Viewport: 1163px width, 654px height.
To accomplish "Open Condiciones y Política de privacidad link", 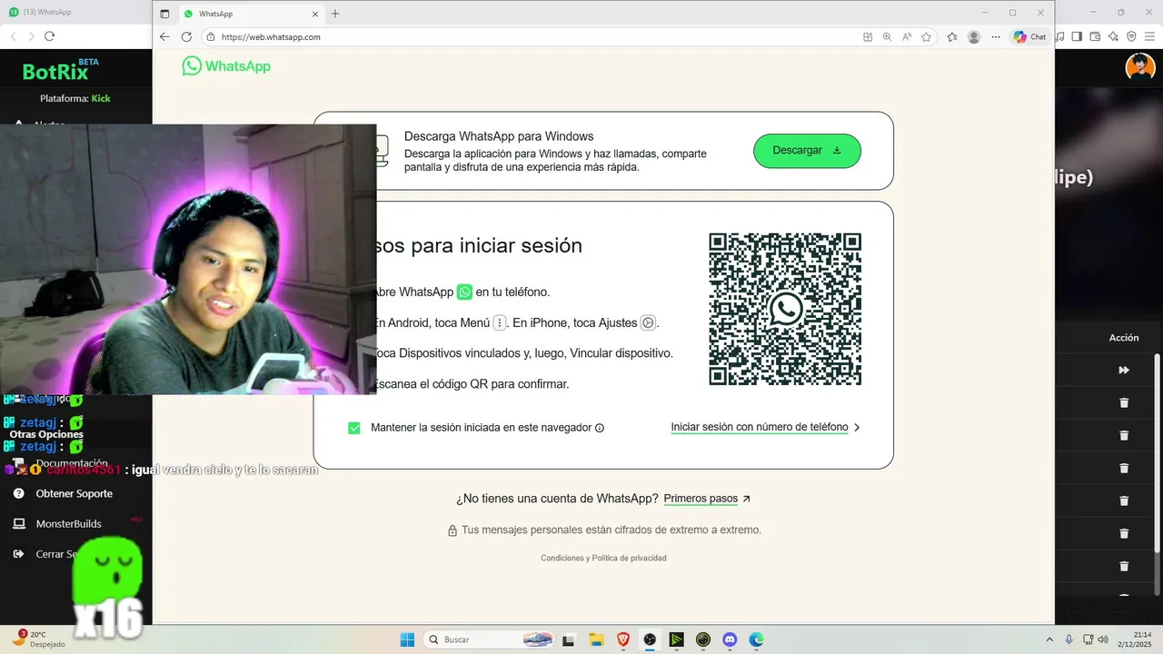I will [x=603, y=558].
